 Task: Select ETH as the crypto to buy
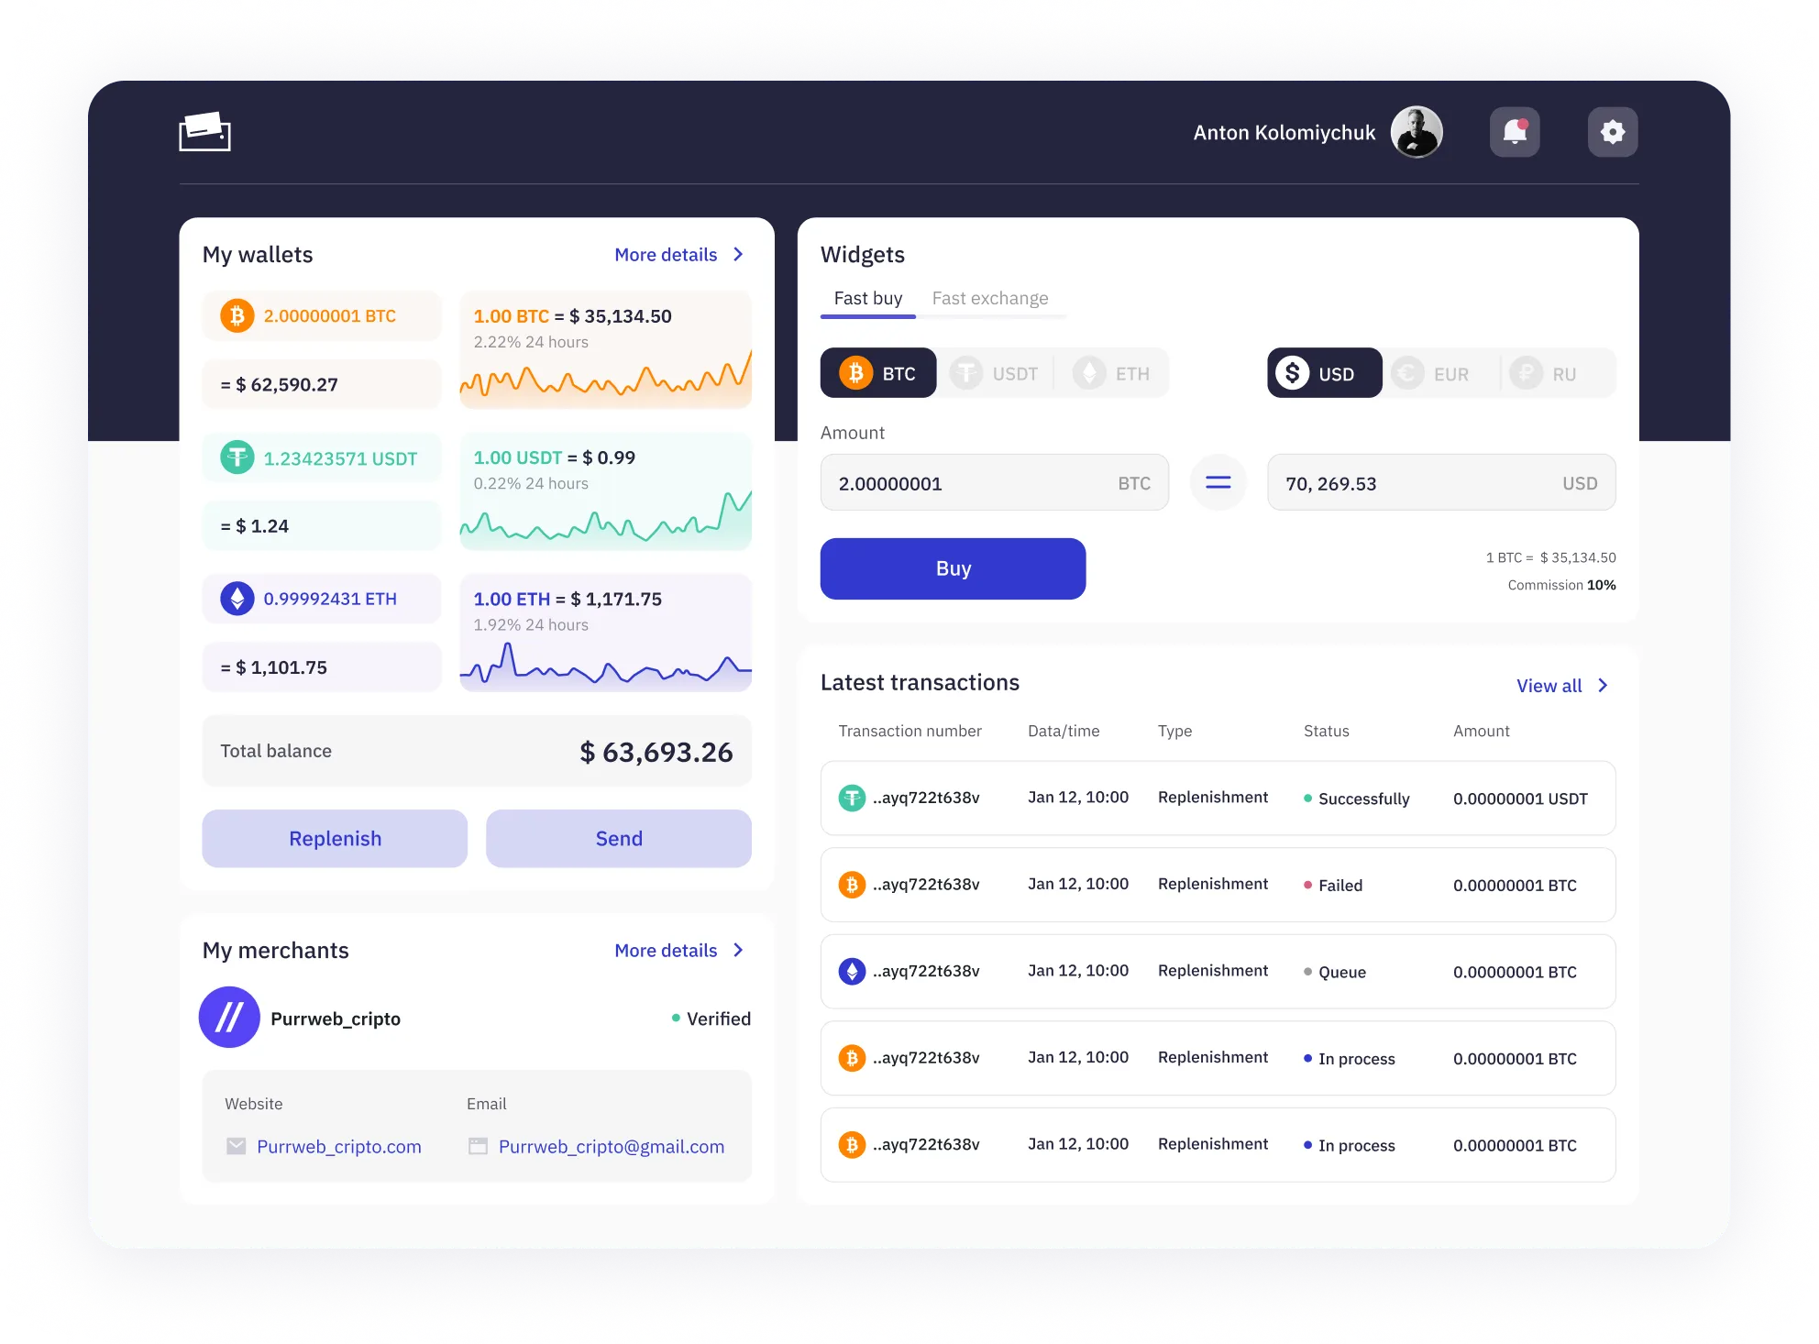[1111, 373]
